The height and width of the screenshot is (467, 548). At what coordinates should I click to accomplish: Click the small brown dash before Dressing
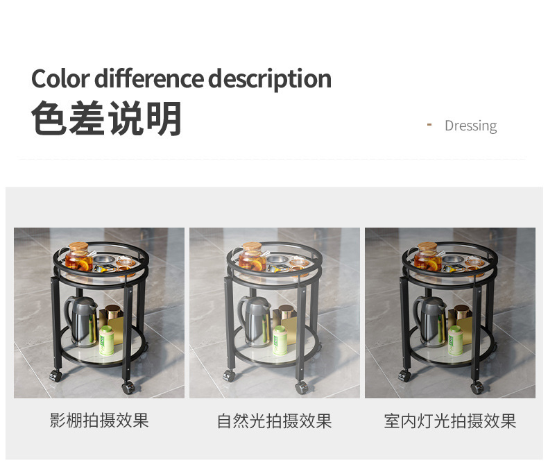429,124
